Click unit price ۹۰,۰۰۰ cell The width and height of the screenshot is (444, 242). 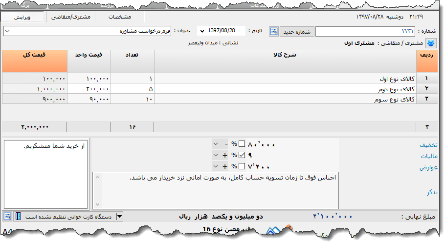[89, 99]
